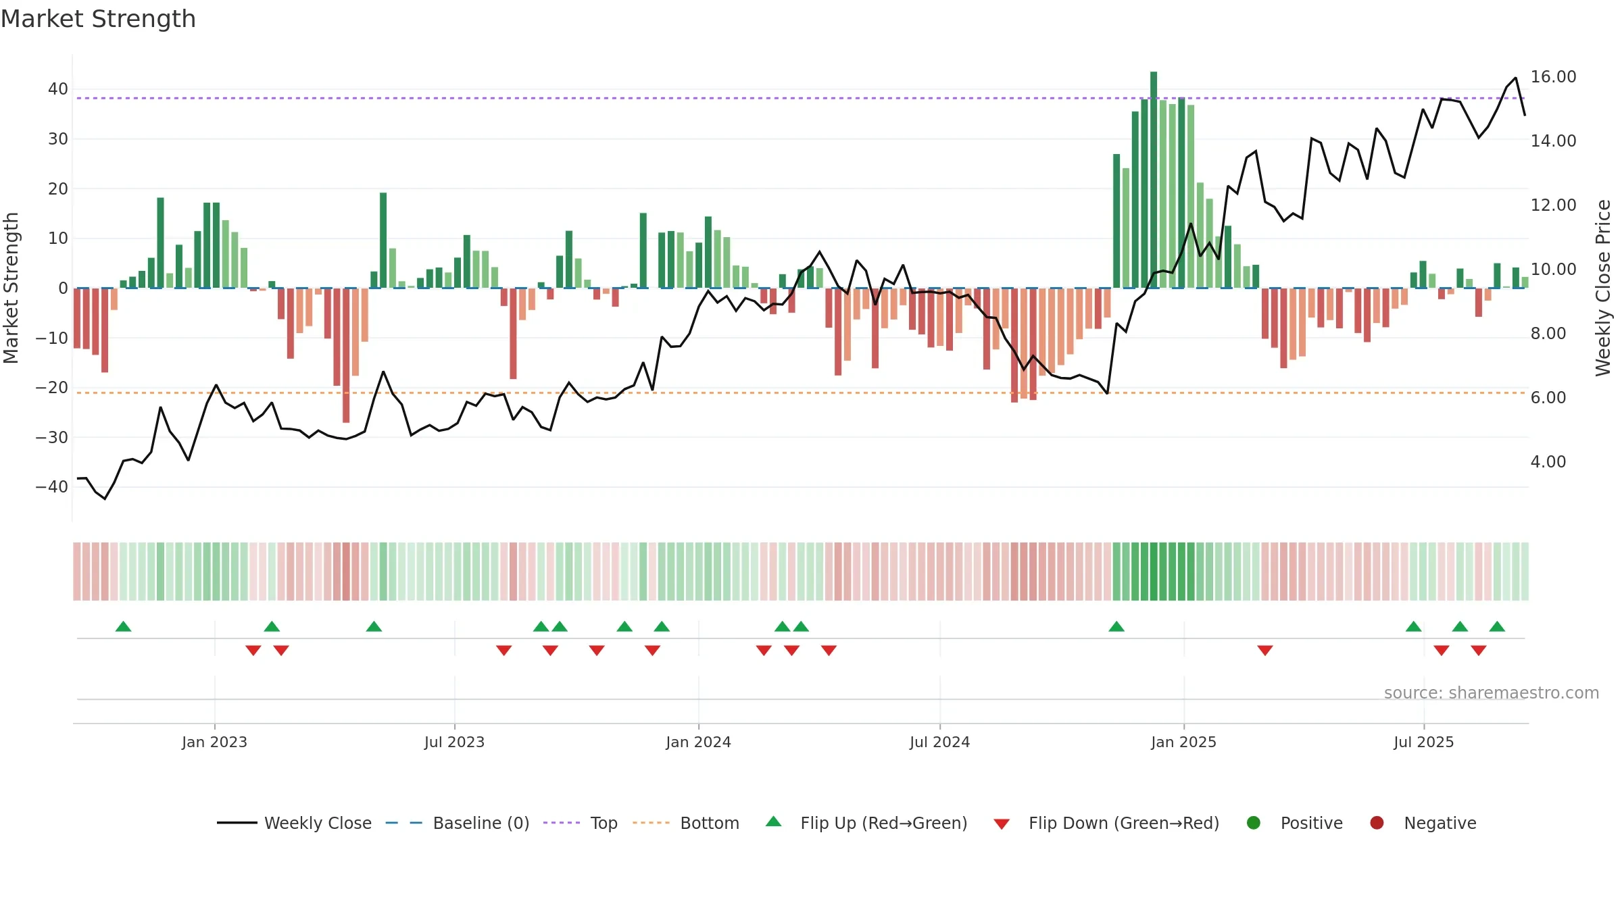The width and height of the screenshot is (1622, 912).
Task: Click the purple dotted Top legend line
Action: tap(562, 823)
